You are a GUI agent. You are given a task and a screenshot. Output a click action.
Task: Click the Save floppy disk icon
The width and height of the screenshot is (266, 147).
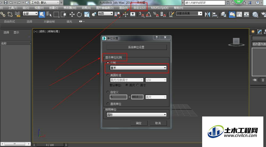tap(6, 3)
